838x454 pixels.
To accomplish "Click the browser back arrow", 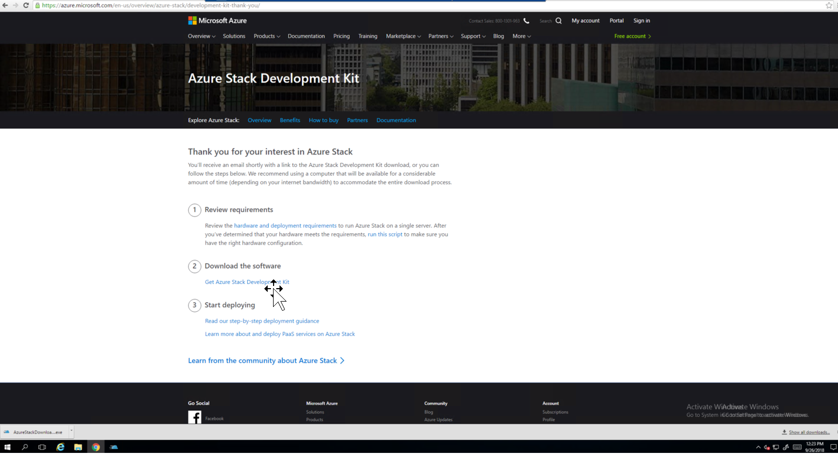I will (5, 5).
